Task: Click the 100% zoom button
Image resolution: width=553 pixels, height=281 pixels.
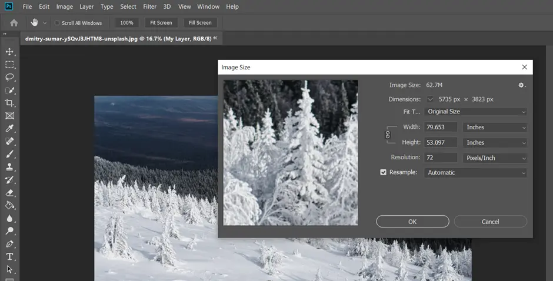Action: click(x=127, y=23)
